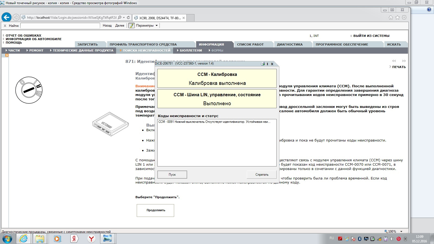The height and width of the screenshot is (244, 434).
Task: Open the Параметры dropdown
Action: (x=147, y=25)
